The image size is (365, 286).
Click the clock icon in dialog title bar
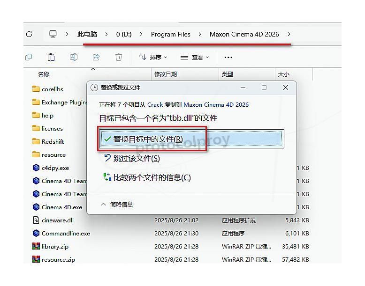pyautogui.click(x=94, y=88)
